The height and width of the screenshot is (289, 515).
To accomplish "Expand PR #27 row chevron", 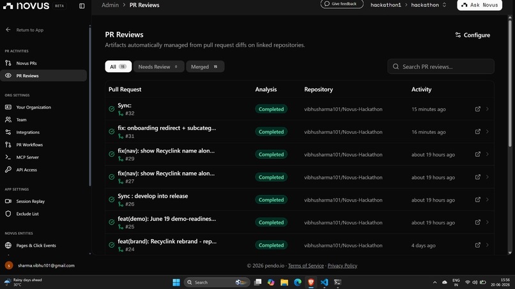I will [x=488, y=177].
